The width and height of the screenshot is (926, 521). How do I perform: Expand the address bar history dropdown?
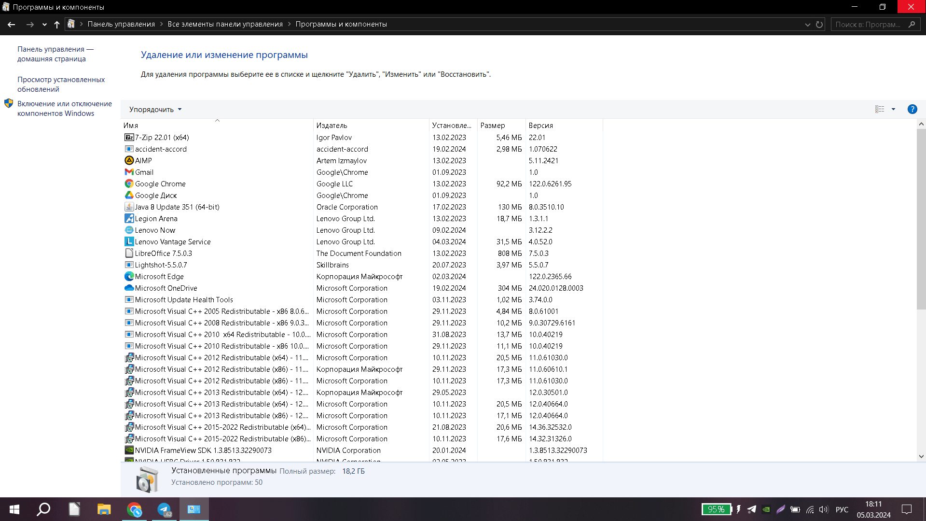click(807, 25)
